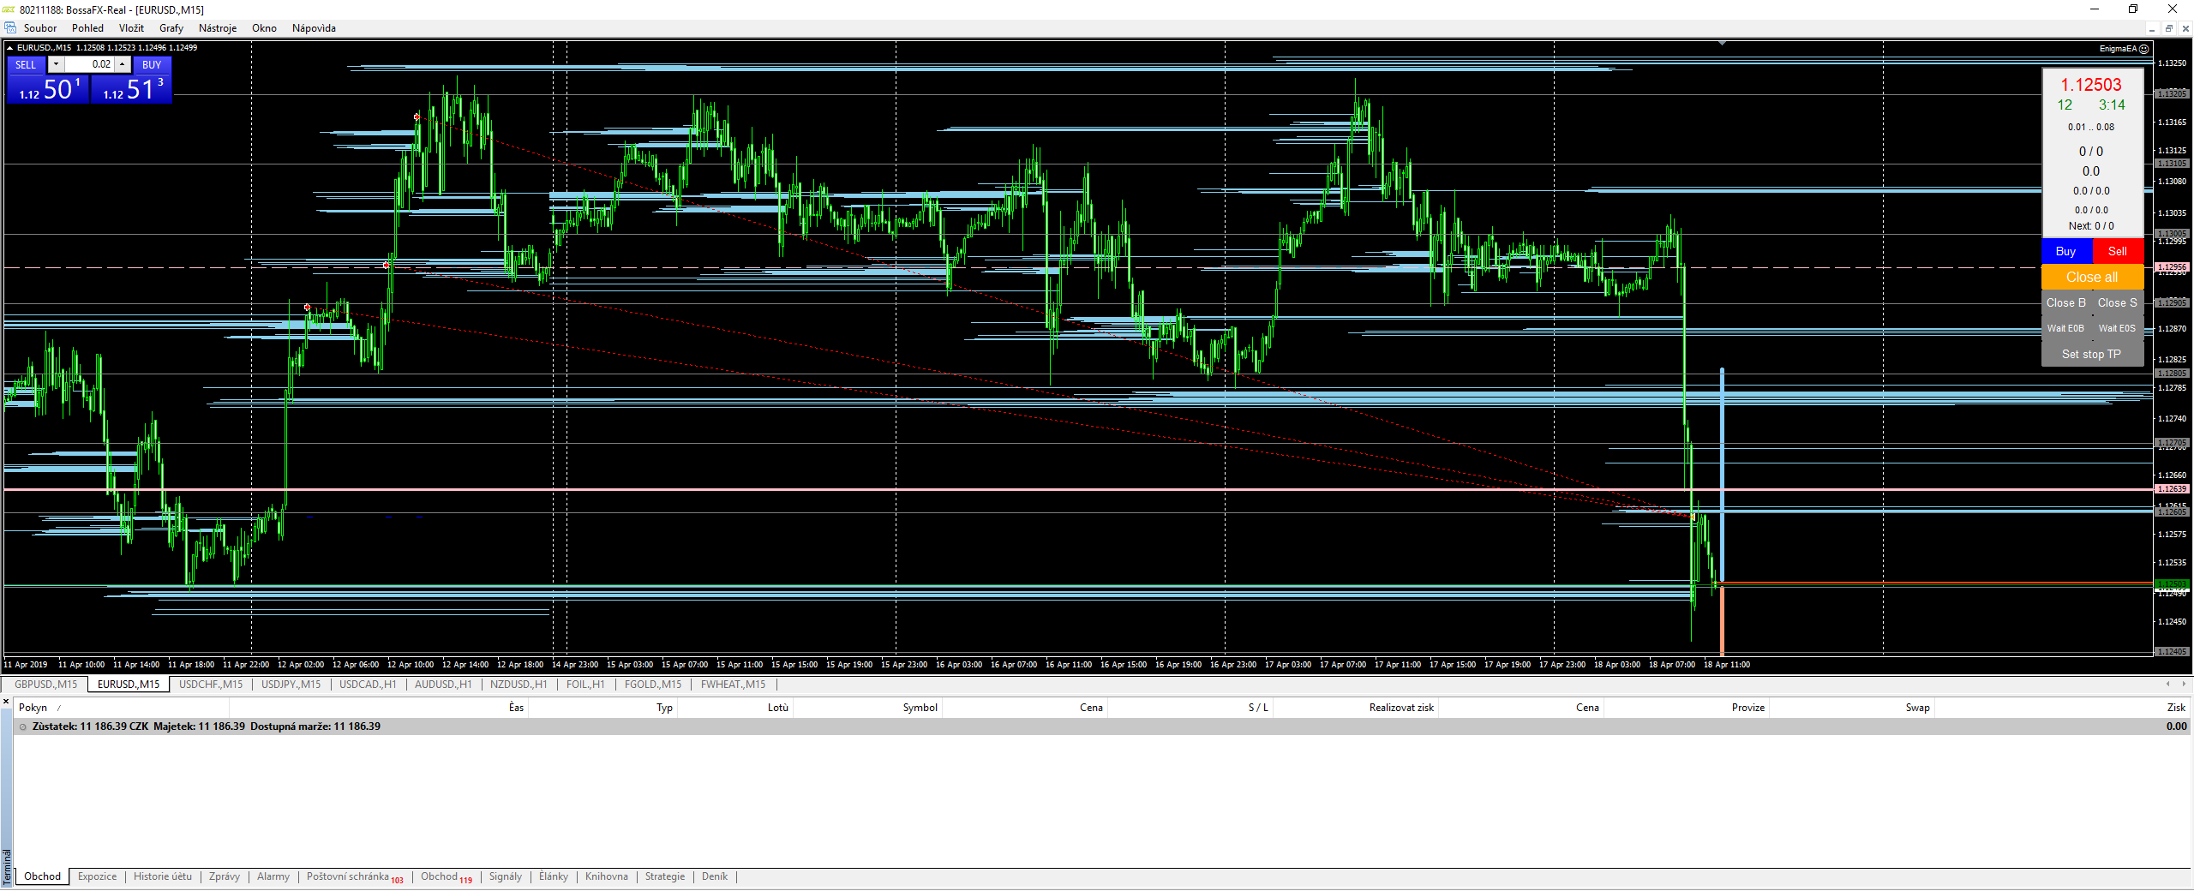2194x891 pixels.
Task: Open the Grafy menu
Action: (171, 28)
